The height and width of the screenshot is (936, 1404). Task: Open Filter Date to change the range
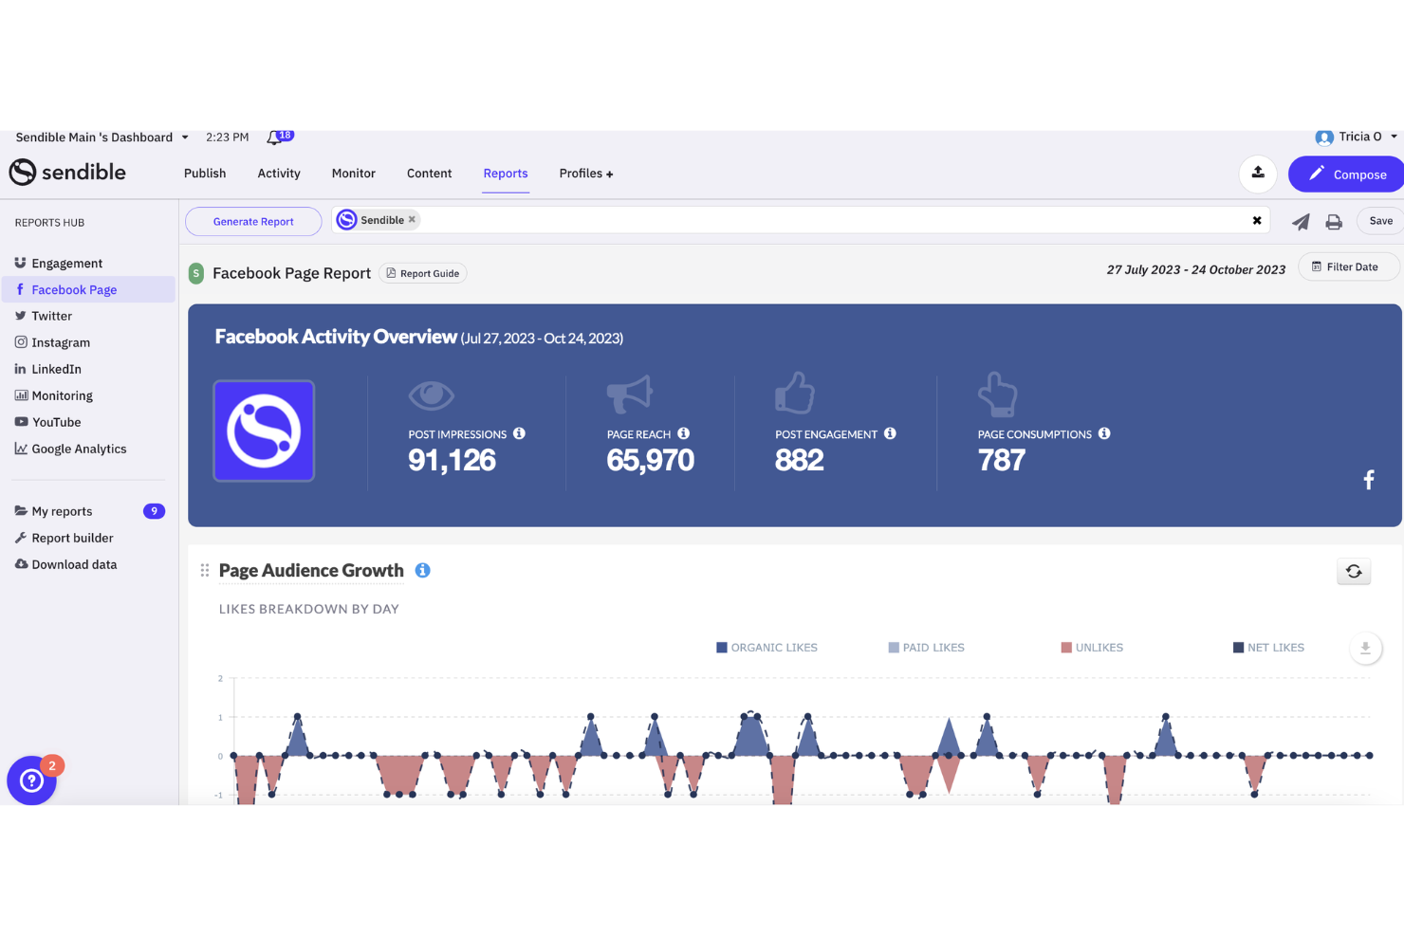[1348, 266]
